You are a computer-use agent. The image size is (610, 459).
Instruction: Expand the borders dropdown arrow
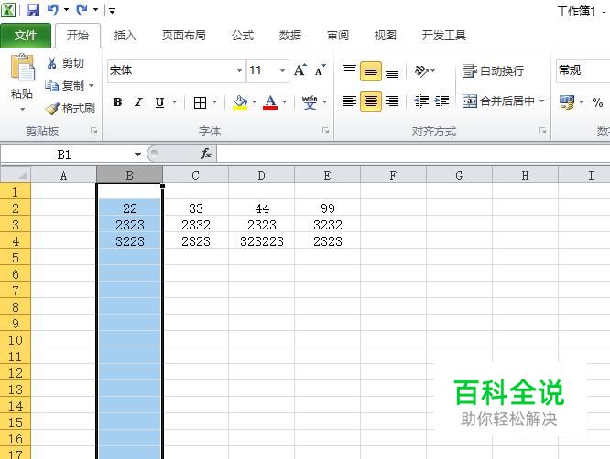(214, 102)
